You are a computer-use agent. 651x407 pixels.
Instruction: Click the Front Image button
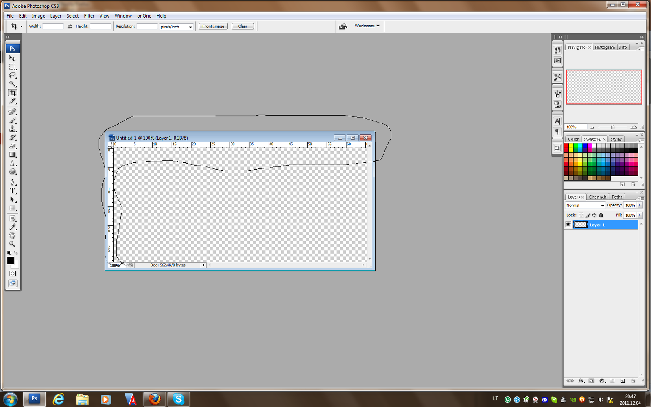click(213, 26)
